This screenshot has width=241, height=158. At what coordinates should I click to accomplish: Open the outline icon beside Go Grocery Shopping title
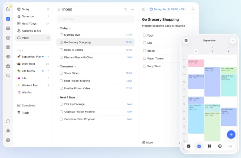(193, 19)
